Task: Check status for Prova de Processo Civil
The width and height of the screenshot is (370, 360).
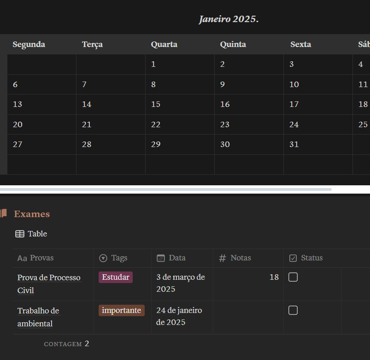Action: click(x=293, y=277)
